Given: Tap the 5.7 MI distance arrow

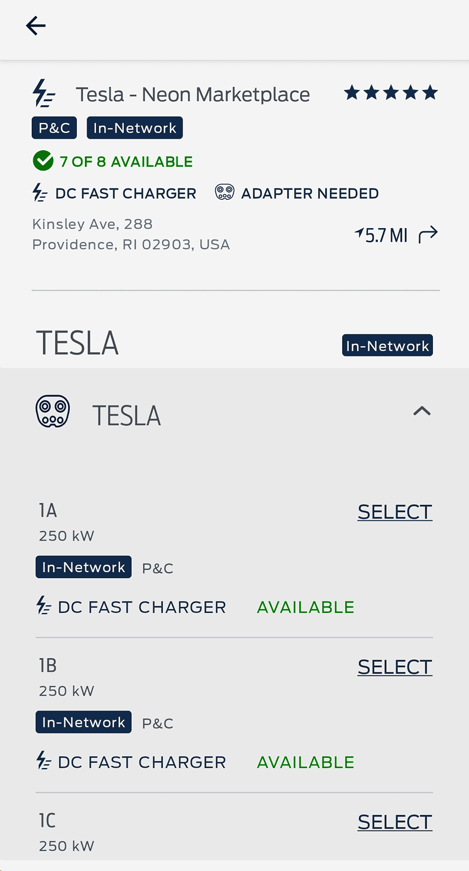Looking at the screenshot, I should 360,234.
